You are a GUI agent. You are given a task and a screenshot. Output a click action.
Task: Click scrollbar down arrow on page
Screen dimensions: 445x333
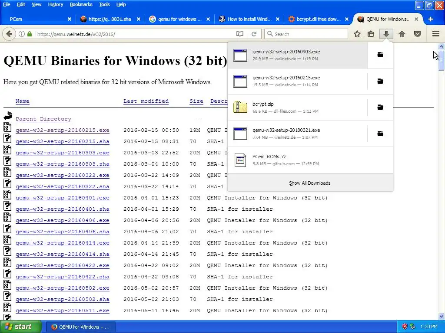[x=441, y=316]
